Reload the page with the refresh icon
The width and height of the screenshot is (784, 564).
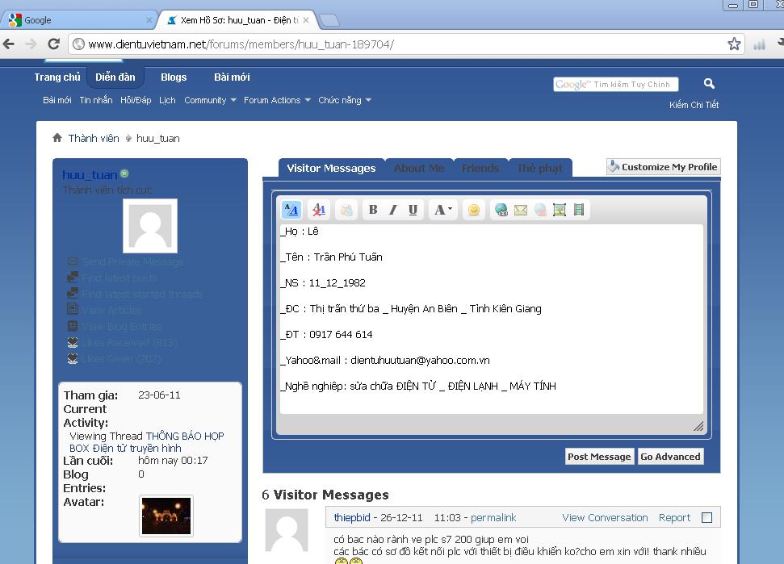53,44
